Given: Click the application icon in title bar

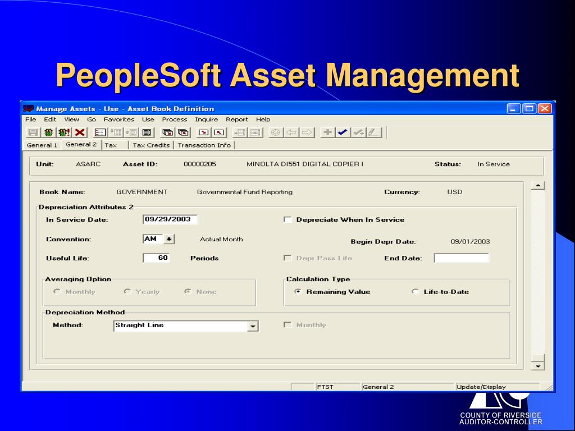Looking at the screenshot, I should pos(28,108).
